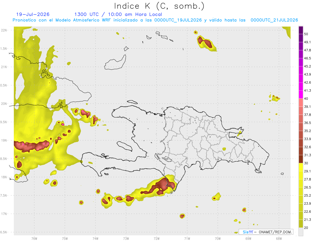Click the legend value '35.2'
The height and width of the screenshot is (242, 313).
308,131
